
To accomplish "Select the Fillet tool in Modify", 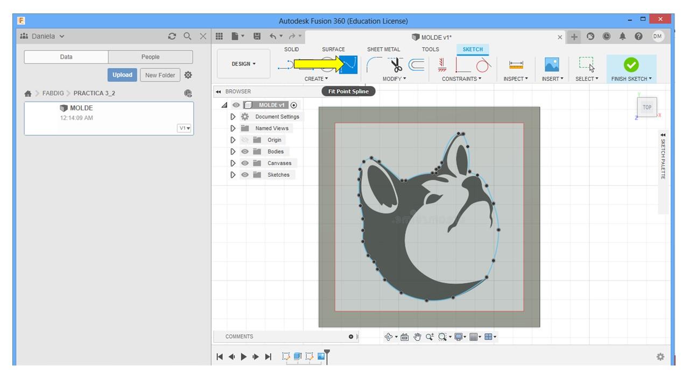I will pyautogui.click(x=374, y=65).
